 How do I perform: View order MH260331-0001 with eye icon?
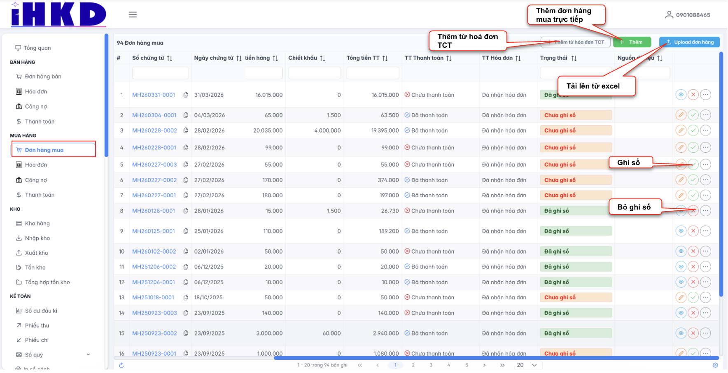click(x=681, y=95)
